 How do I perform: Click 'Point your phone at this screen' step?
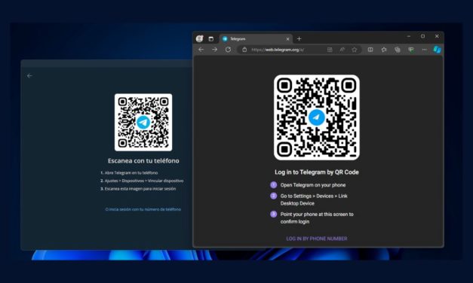(317, 218)
